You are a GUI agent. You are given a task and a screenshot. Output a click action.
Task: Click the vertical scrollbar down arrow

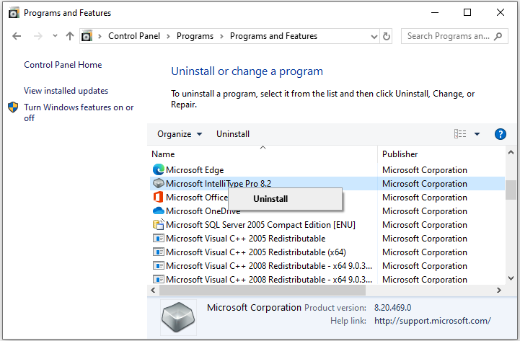tap(511, 278)
